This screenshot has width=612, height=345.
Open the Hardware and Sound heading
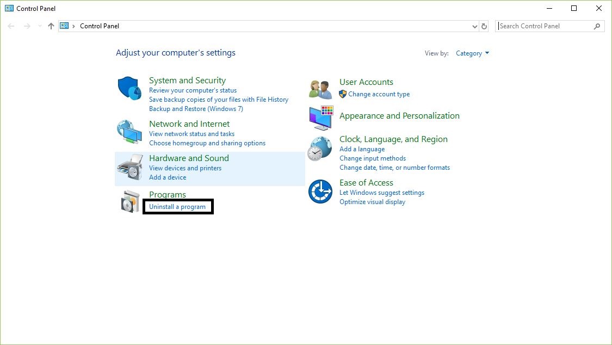click(189, 158)
